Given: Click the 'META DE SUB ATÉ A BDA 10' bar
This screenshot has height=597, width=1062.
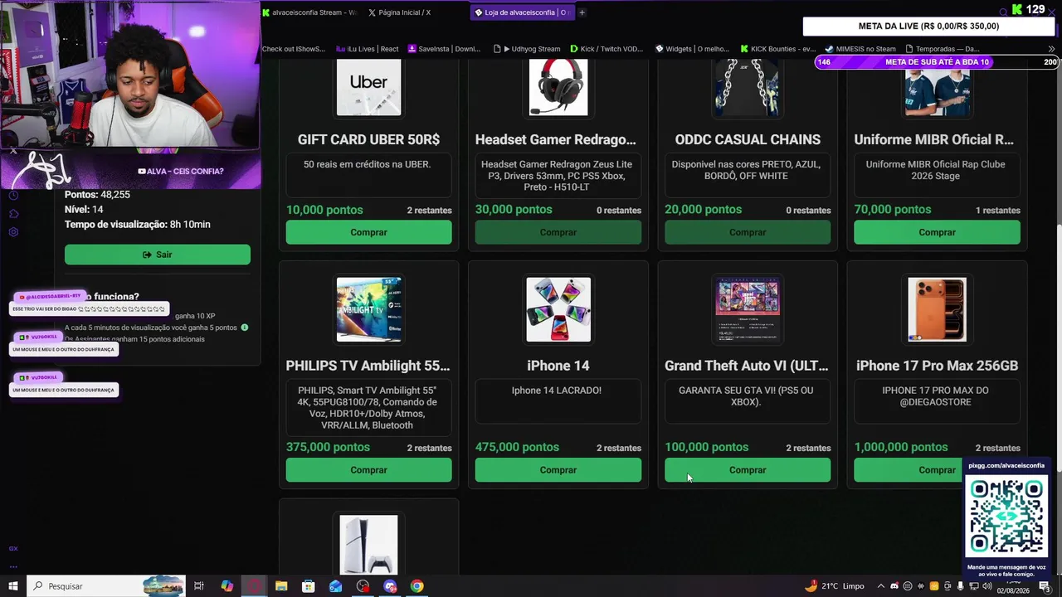Looking at the screenshot, I should pyautogui.click(x=937, y=62).
